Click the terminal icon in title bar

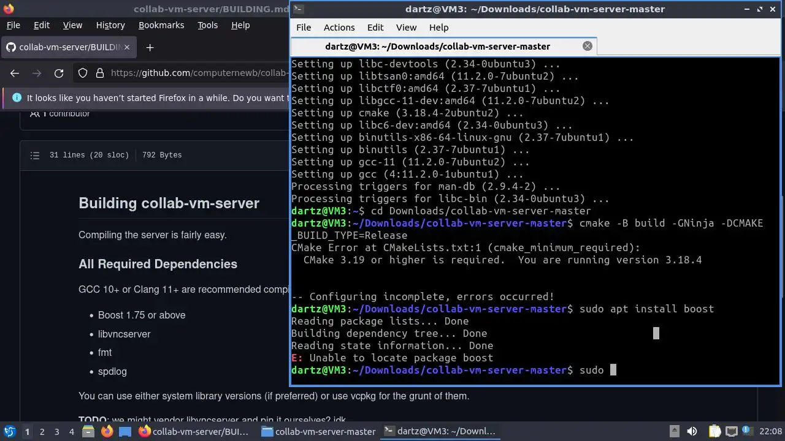tap(297, 9)
